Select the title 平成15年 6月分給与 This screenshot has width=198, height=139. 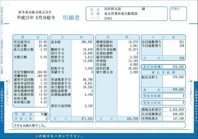pos(36,18)
